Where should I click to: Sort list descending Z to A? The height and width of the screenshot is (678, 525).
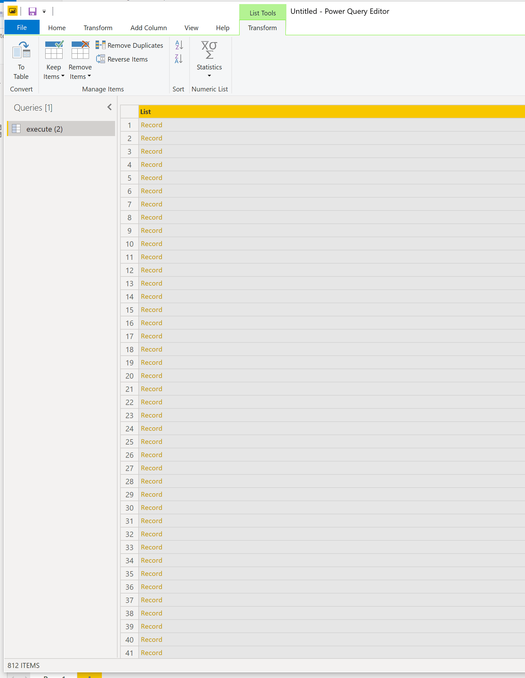[179, 59]
